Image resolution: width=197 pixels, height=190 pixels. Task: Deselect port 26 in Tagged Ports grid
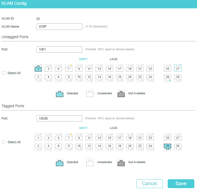[x=167, y=147]
